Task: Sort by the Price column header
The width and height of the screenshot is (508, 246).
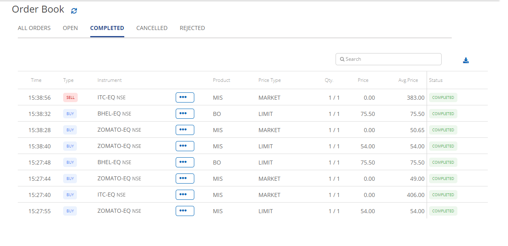Action: tap(363, 80)
